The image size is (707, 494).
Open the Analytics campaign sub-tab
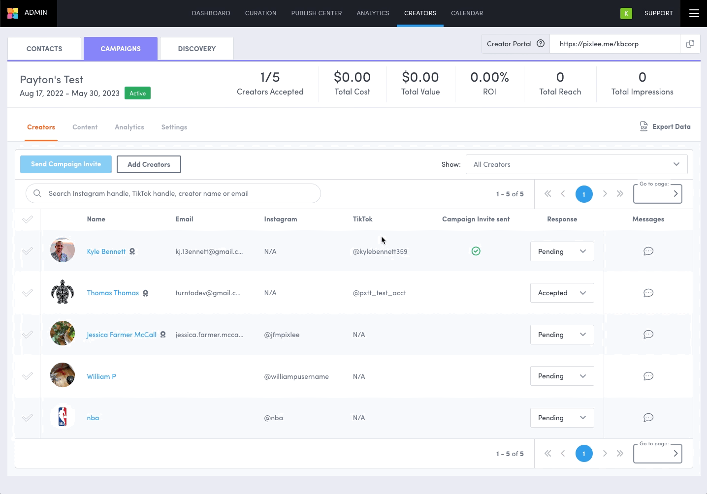pos(129,127)
